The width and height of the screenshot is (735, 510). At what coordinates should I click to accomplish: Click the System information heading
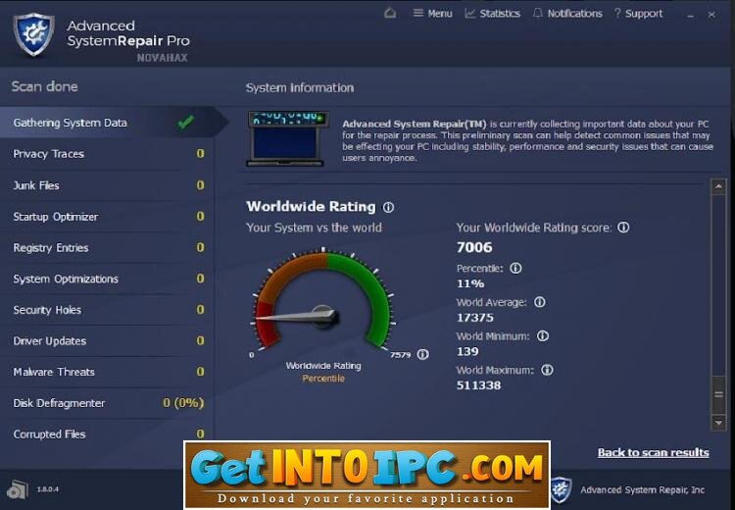(300, 87)
